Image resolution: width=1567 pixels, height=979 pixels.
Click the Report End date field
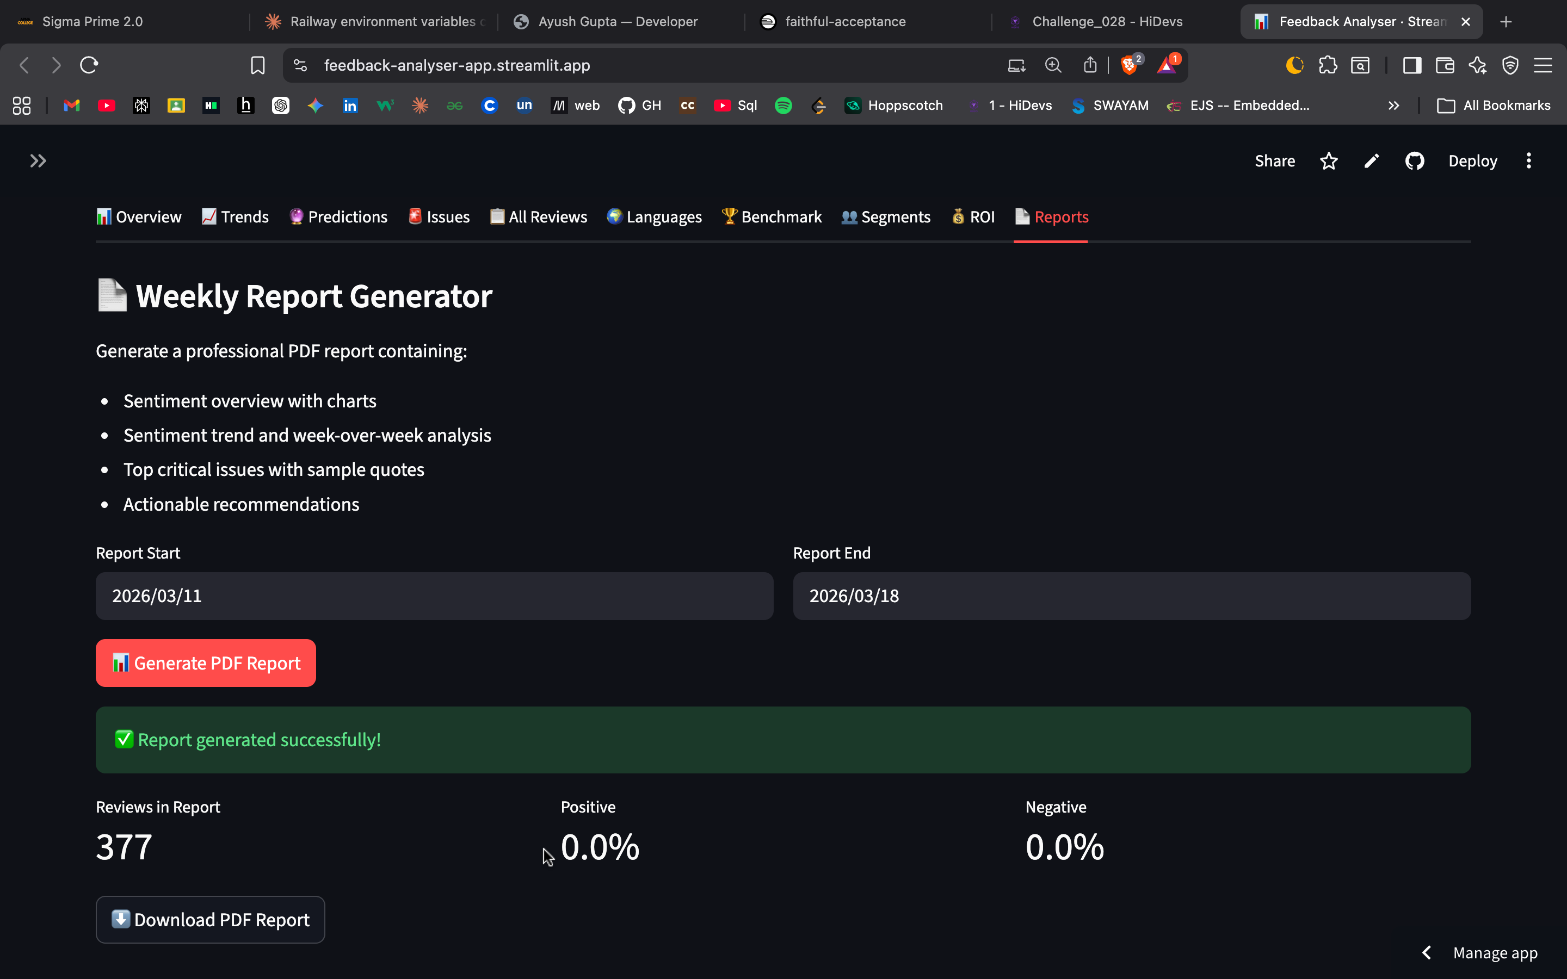click(x=1132, y=596)
